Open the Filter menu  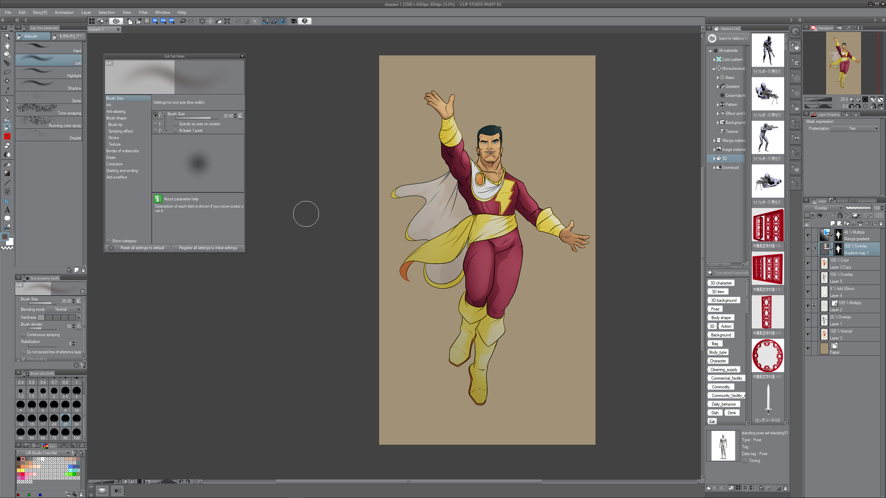[143, 12]
